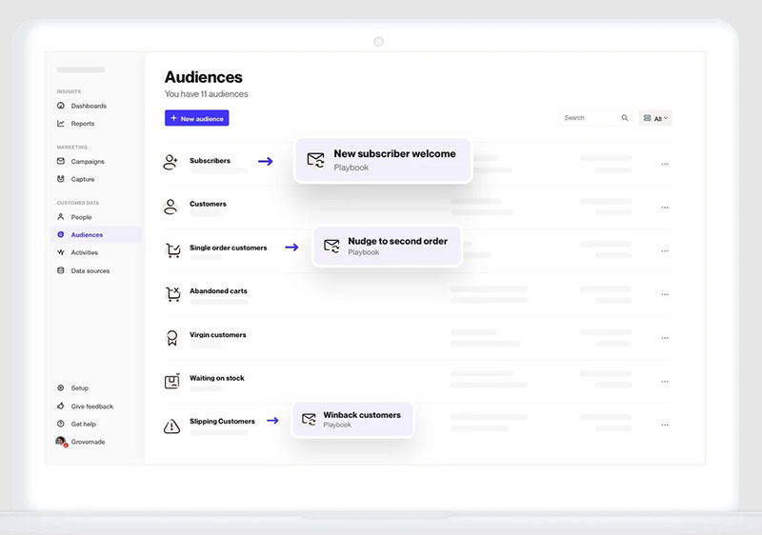Navigate to People
This screenshot has height=535, width=762.
(x=81, y=217)
